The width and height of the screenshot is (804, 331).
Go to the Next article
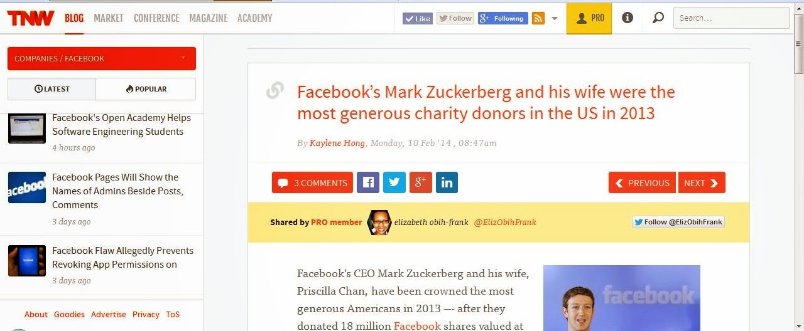(x=702, y=182)
